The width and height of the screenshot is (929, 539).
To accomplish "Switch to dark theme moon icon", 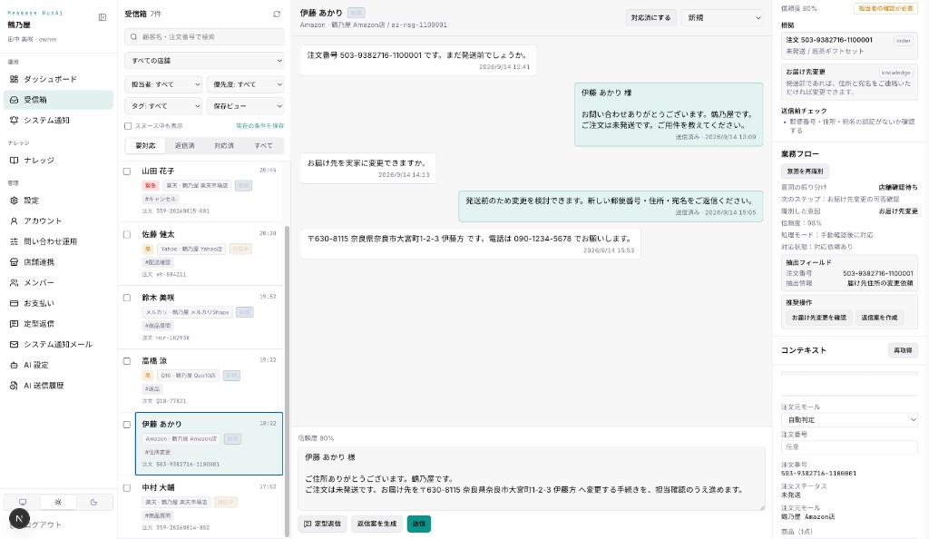I will (93, 502).
